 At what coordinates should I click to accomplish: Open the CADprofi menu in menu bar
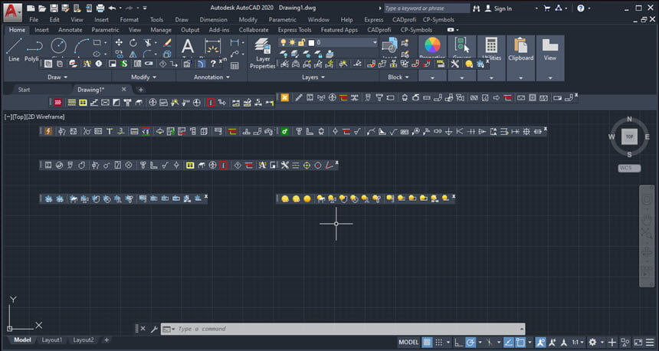coord(404,20)
